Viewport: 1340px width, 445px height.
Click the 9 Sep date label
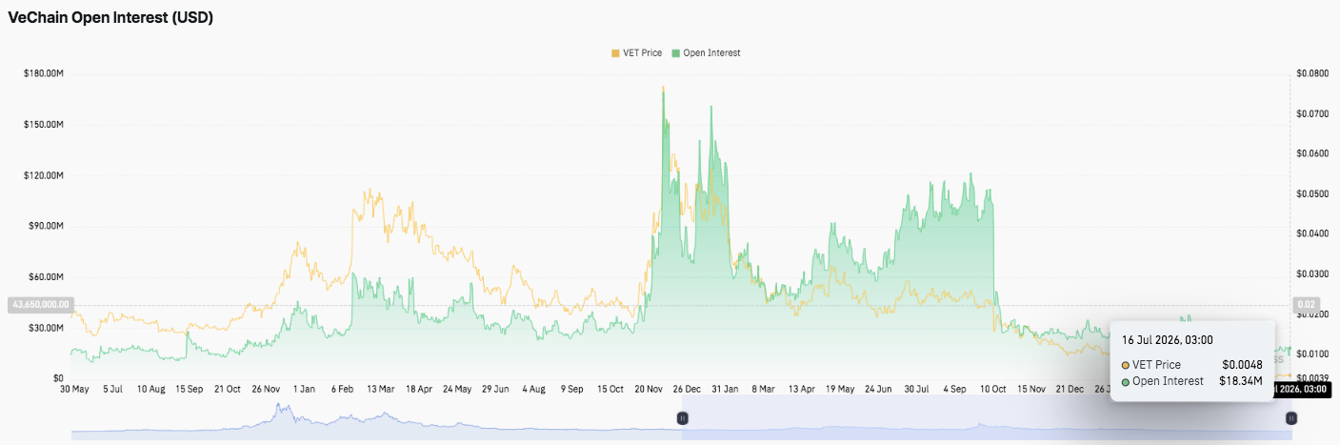point(571,389)
